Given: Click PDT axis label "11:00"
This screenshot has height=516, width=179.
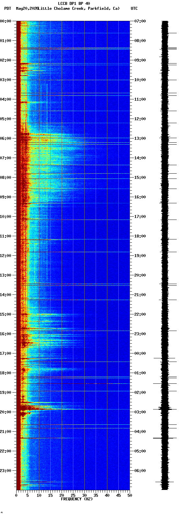Looking at the screenshot, I should click(6, 236).
